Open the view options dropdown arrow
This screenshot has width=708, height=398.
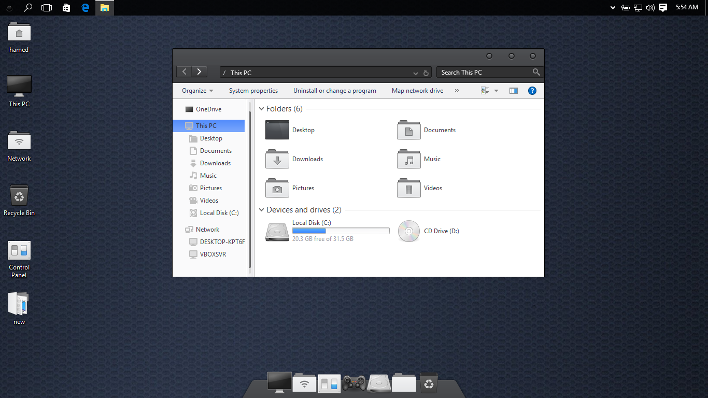click(496, 91)
